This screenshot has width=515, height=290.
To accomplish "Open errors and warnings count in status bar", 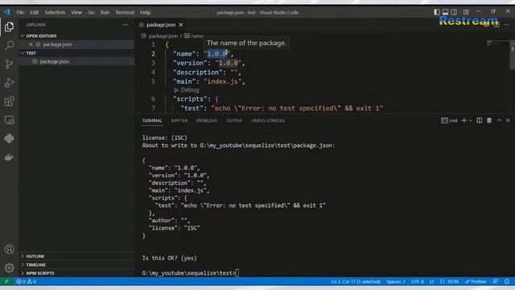I will tap(27, 281).
